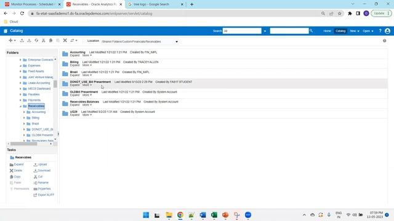Click the Delete X icon in the toolbar
This screenshot has width=394, height=221.
point(65,41)
